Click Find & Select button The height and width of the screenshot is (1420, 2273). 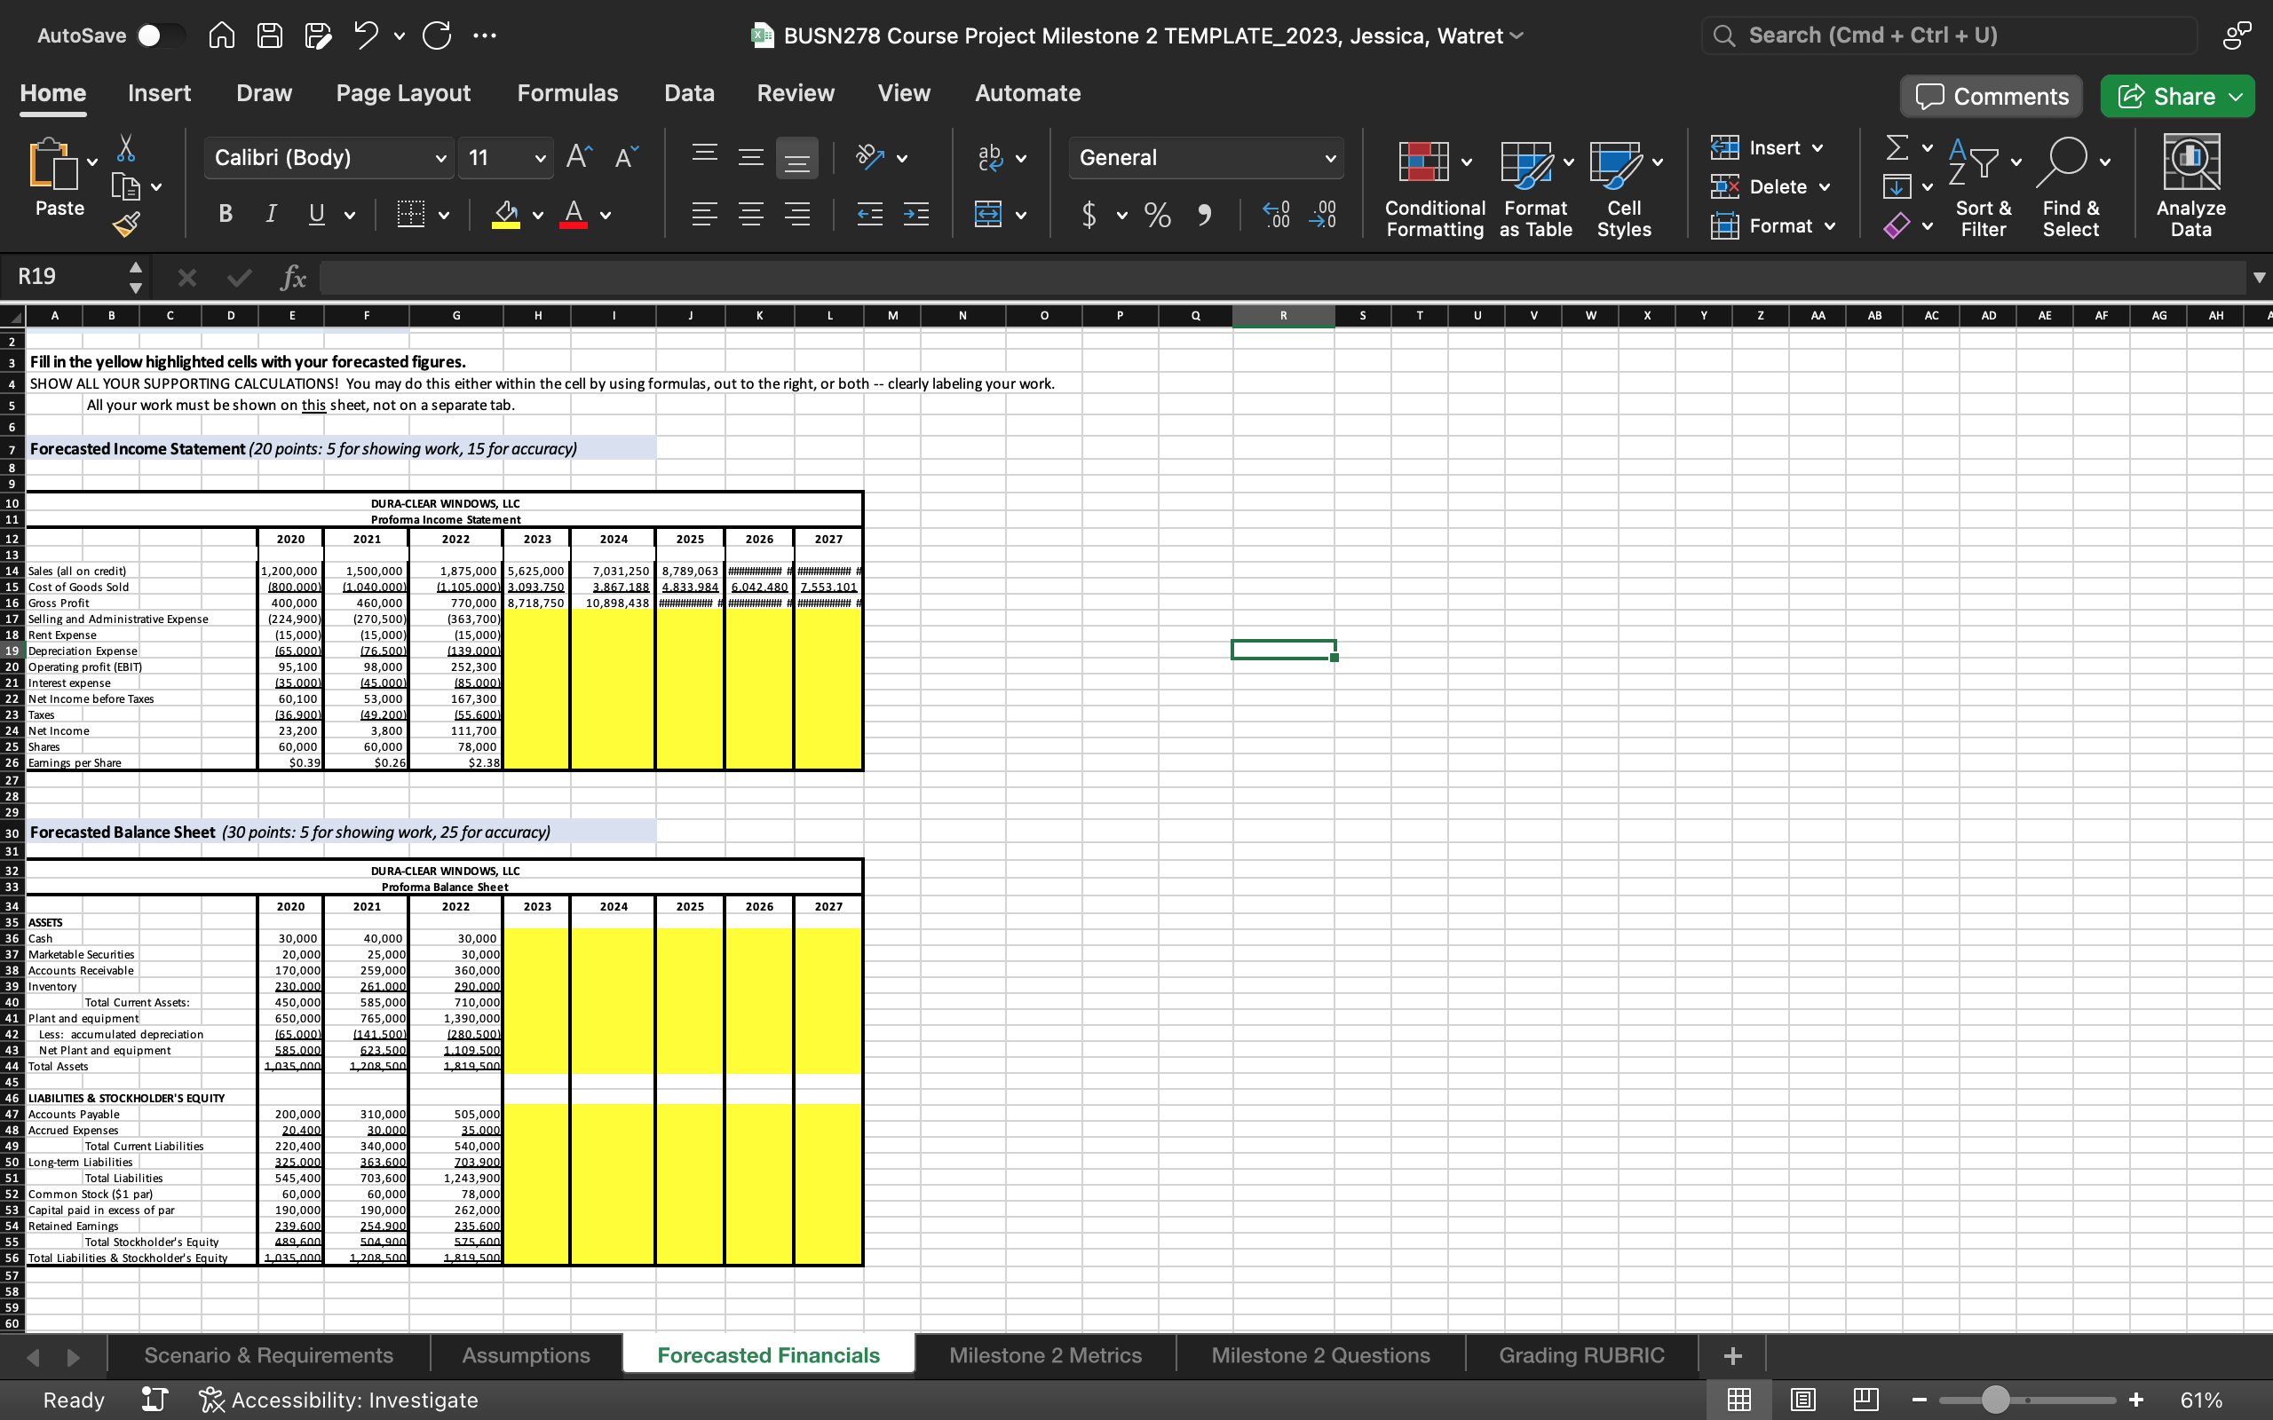2071,185
